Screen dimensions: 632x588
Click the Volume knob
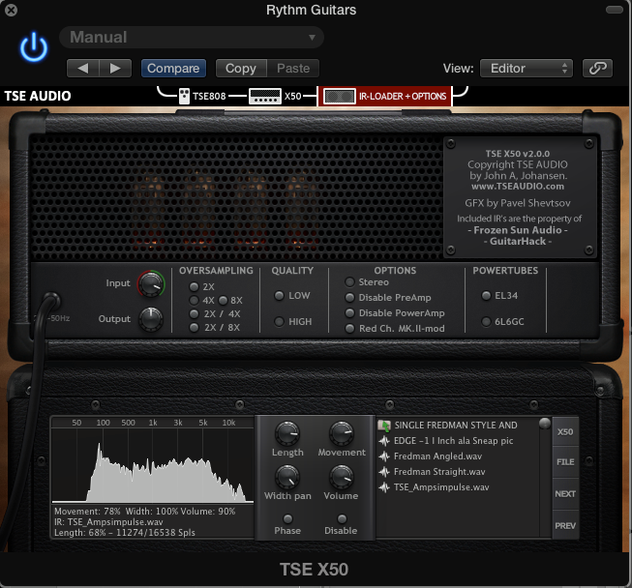coord(342,477)
